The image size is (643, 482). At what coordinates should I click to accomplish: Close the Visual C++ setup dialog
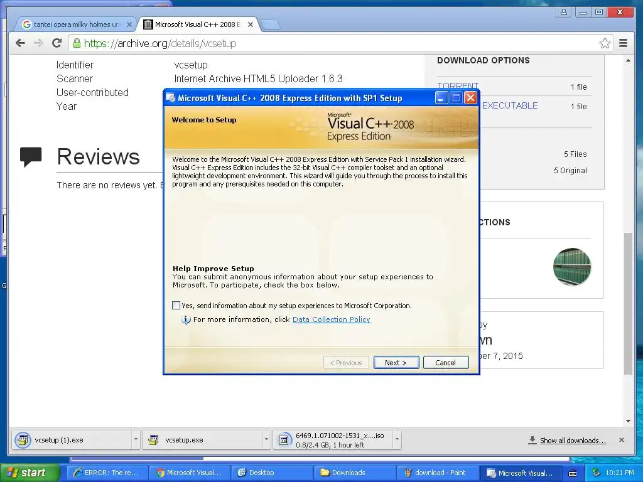[470, 98]
